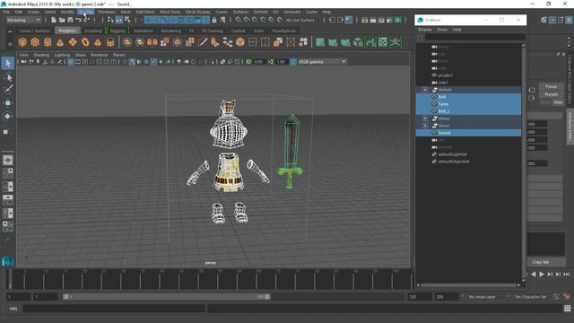Click the time range slider bar
This screenshot has height=323, width=574.
click(x=168, y=297)
